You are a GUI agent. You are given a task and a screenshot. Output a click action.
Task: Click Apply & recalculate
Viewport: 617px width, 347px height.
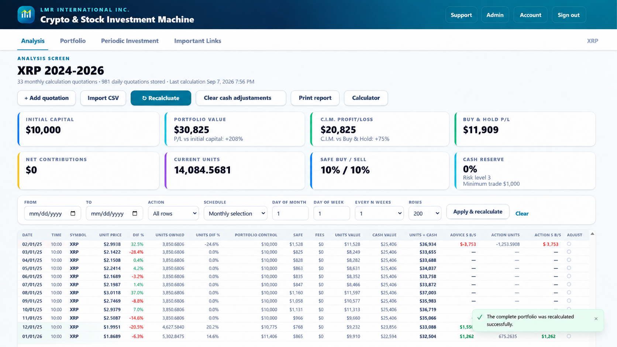(x=478, y=212)
